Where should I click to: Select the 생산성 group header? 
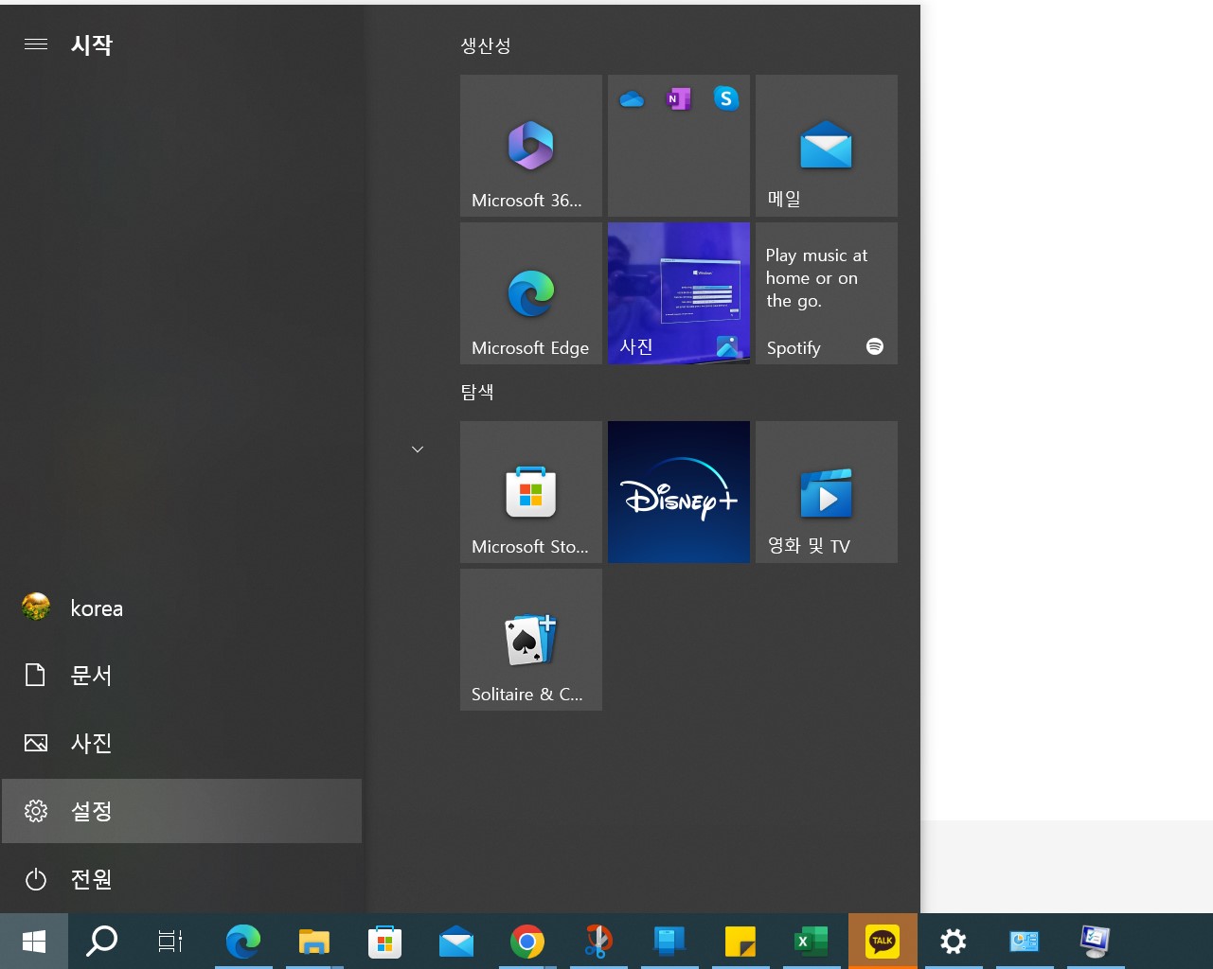pos(486,45)
